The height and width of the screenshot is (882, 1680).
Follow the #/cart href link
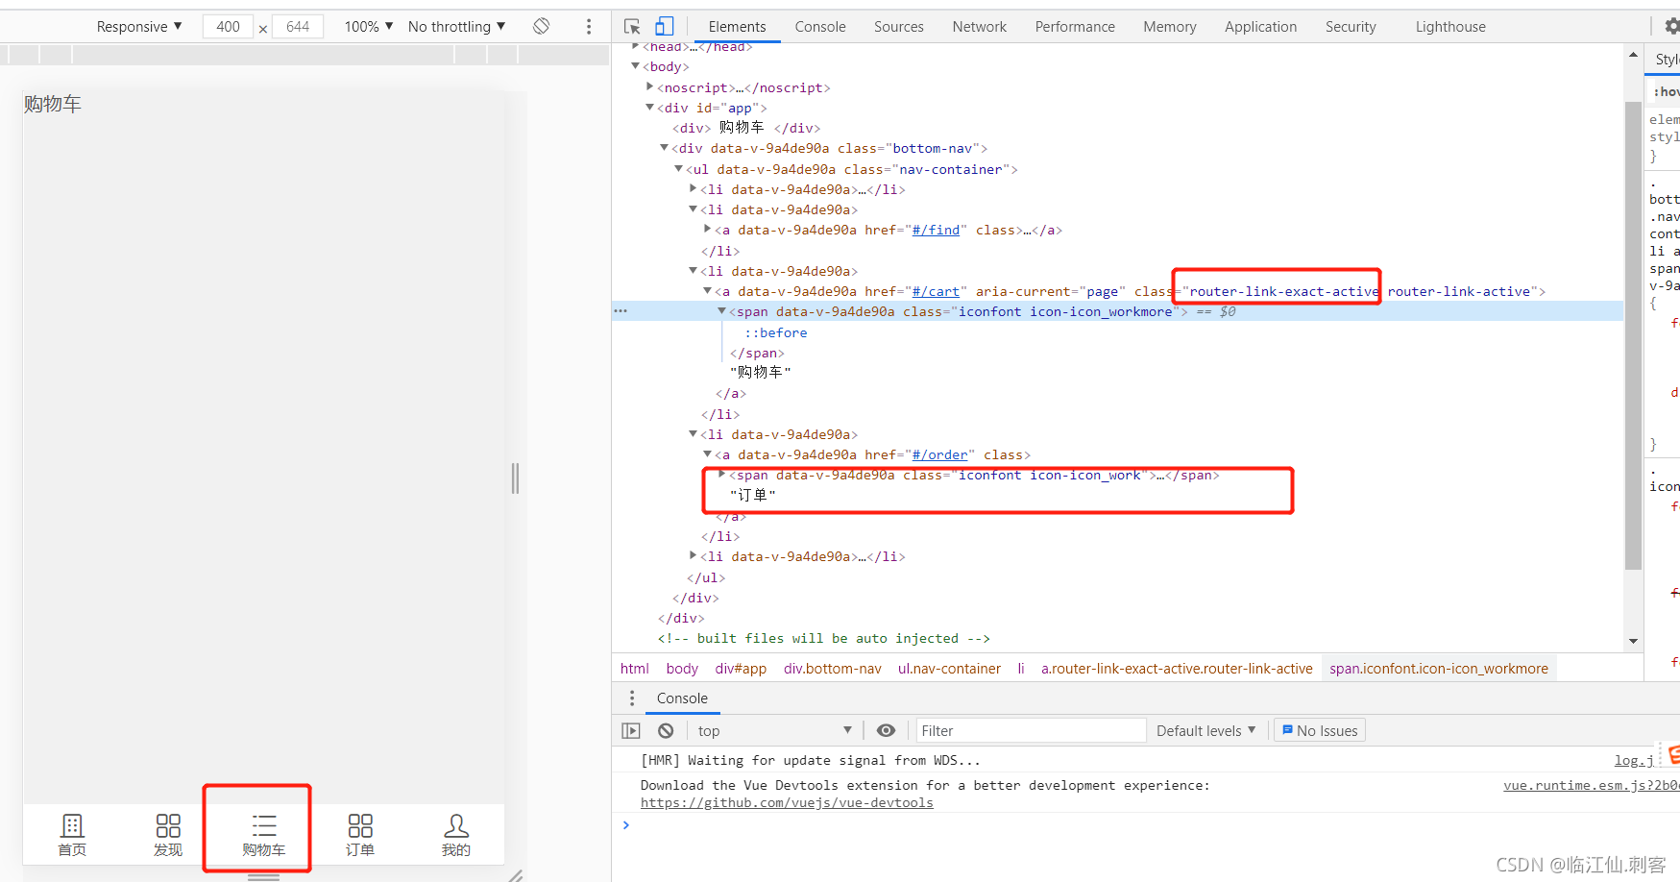936,291
